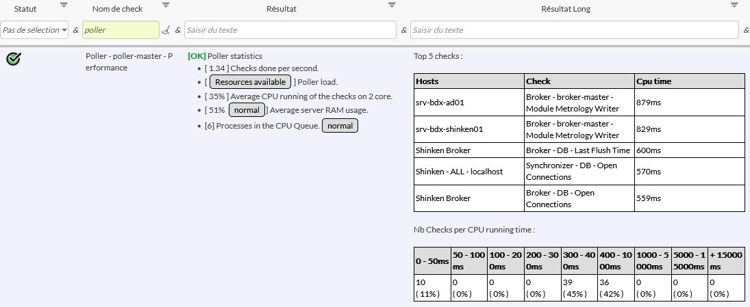Screen dimensions: 750x307
Task: Click the filter icon for Statut column
Action: [64, 5]
